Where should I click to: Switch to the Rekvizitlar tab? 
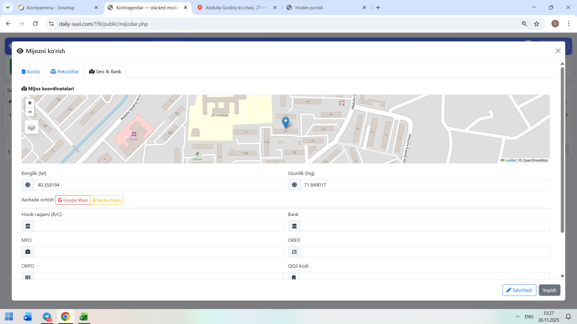[x=64, y=72]
